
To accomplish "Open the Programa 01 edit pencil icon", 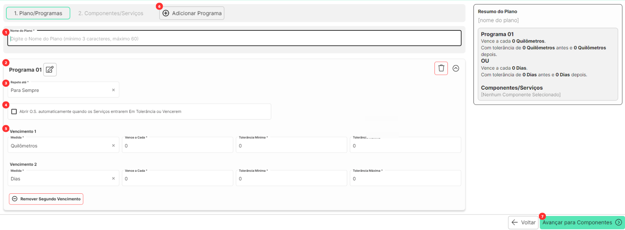I will pyautogui.click(x=50, y=70).
